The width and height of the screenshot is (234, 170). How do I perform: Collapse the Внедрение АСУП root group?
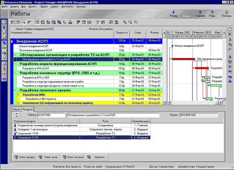[x=12, y=41]
